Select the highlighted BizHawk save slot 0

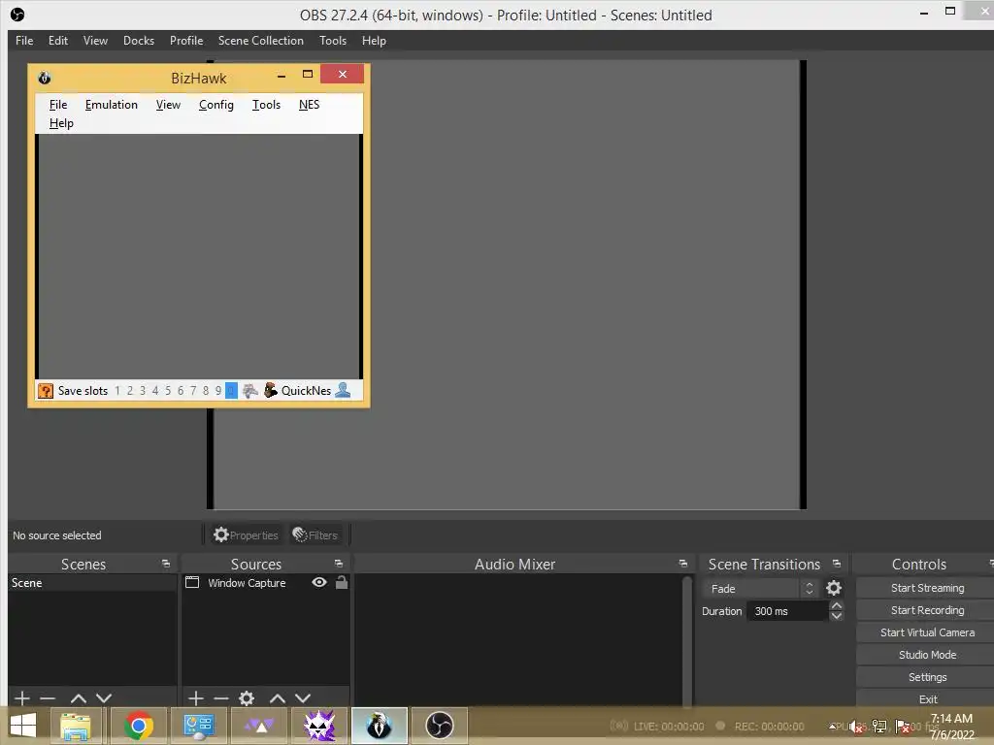231,391
